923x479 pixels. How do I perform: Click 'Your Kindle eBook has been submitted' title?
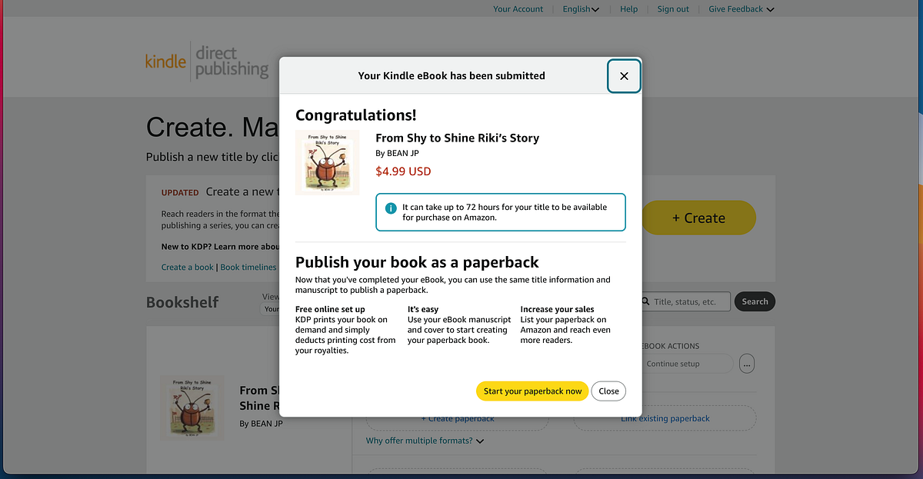click(x=452, y=75)
